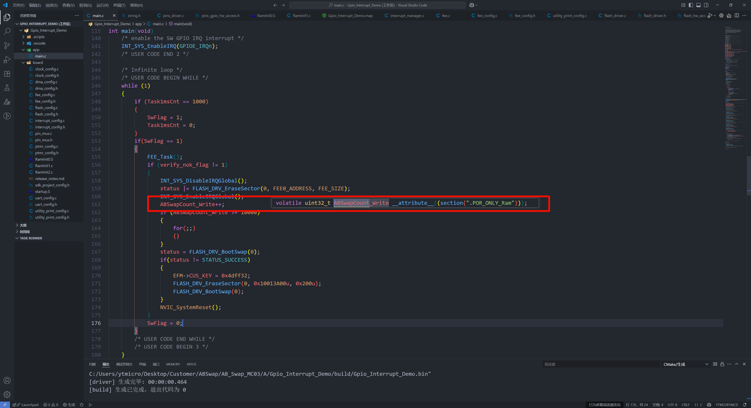This screenshot has height=408, width=751.
Task: Click the CRLF line ending in status bar
Action: [x=685, y=404]
